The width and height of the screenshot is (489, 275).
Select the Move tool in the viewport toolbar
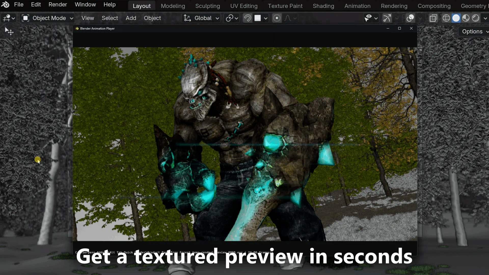9,31
